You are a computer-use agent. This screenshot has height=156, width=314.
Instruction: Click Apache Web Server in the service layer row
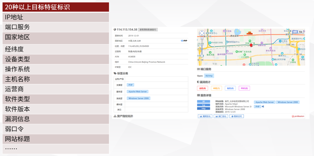click(x=138, y=91)
